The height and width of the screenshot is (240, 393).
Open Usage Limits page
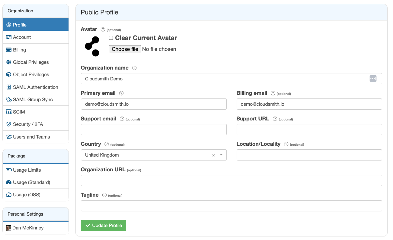[x=36, y=170]
